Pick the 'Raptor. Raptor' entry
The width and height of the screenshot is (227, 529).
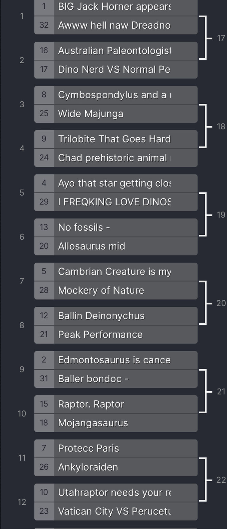pyautogui.click(x=116, y=404)
